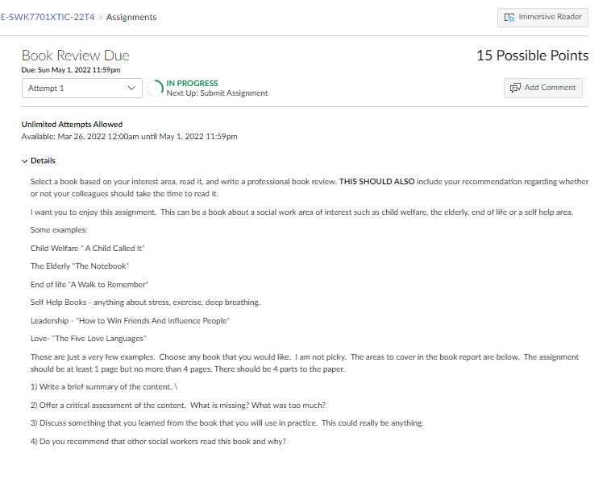Click the Immersive Reader book icon
The image size is (611, 482).
click(509, 18)
